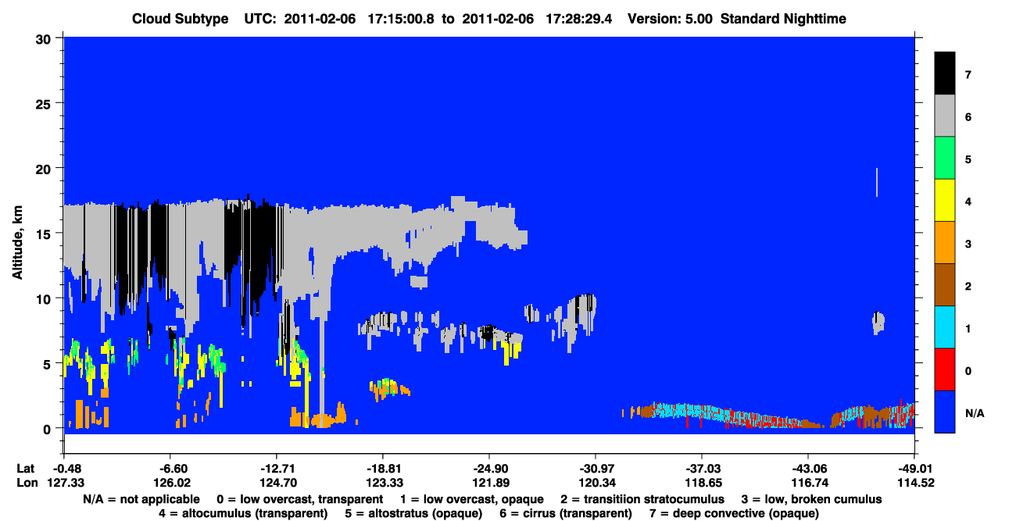Click the 'Lon' row label
The height and width of the screenshot is (521, 1016).
coord(27,483)
